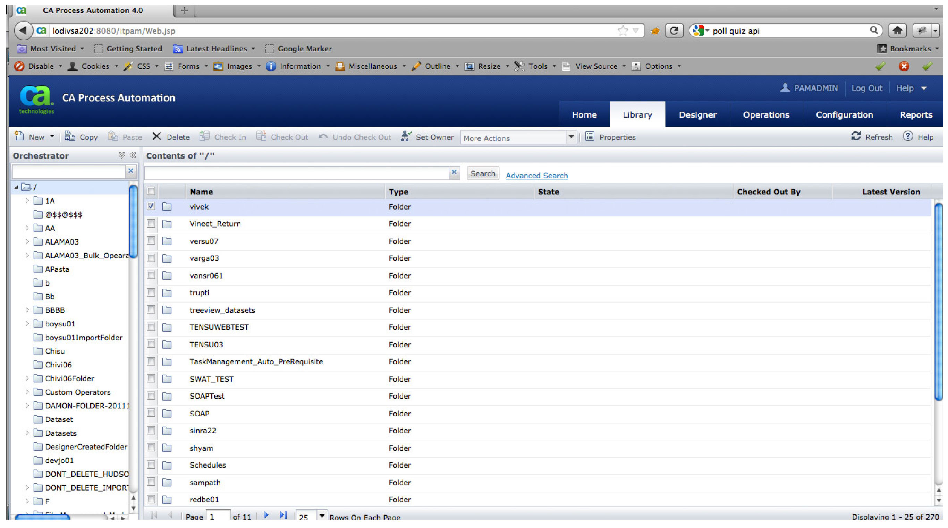Check the select-all checkbox in the header

[151, 191]
